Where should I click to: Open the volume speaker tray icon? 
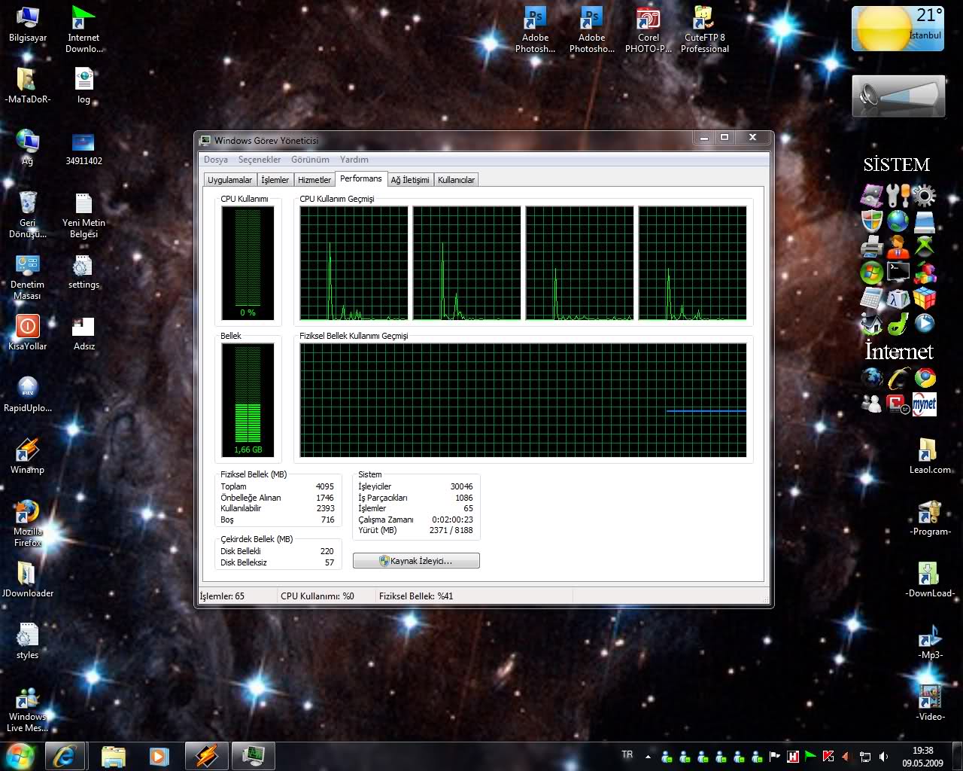883,757
